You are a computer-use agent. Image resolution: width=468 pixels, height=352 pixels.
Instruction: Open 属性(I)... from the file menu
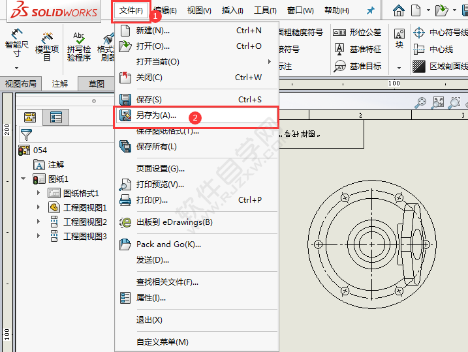[x=196, y=298]
